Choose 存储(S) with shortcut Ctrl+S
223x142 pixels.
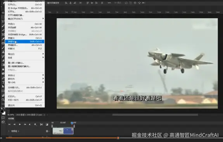point(25,38)
